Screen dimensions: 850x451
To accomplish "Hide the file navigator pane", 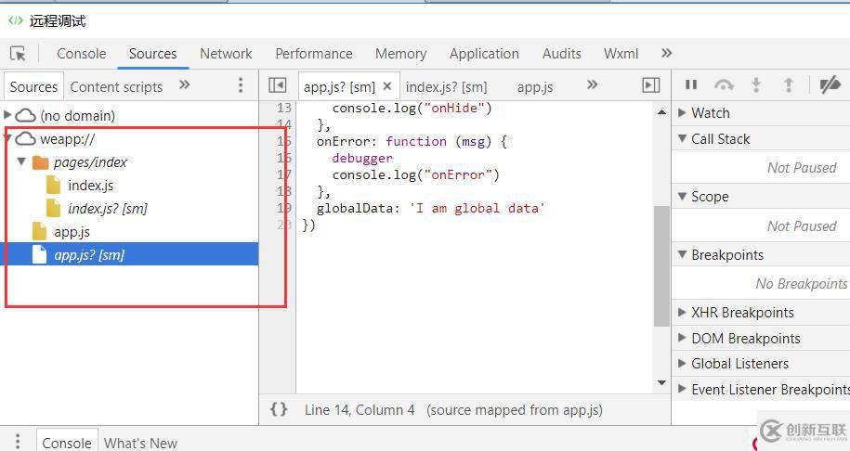I will [x=277, y=85].
